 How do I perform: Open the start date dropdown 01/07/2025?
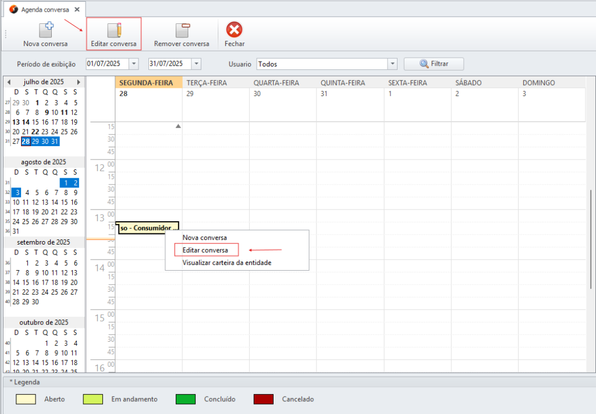[x=134, y=64]
